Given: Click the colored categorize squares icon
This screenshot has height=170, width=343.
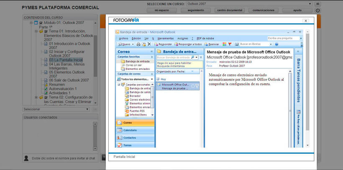Looking at the screenshot, I should click(x=225, y=44).
